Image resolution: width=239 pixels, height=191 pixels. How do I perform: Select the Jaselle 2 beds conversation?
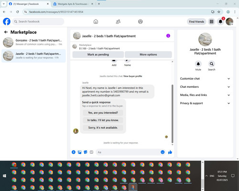coord(33,56)
